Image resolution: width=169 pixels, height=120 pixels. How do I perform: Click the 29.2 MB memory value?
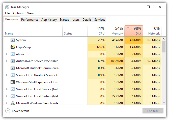click(x=117, y=96)
